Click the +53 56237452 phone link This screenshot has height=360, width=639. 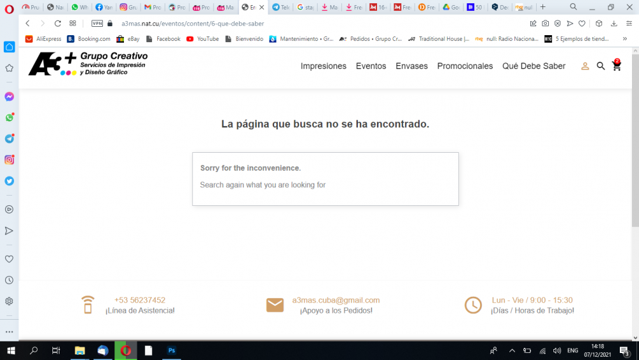[140, 300]
